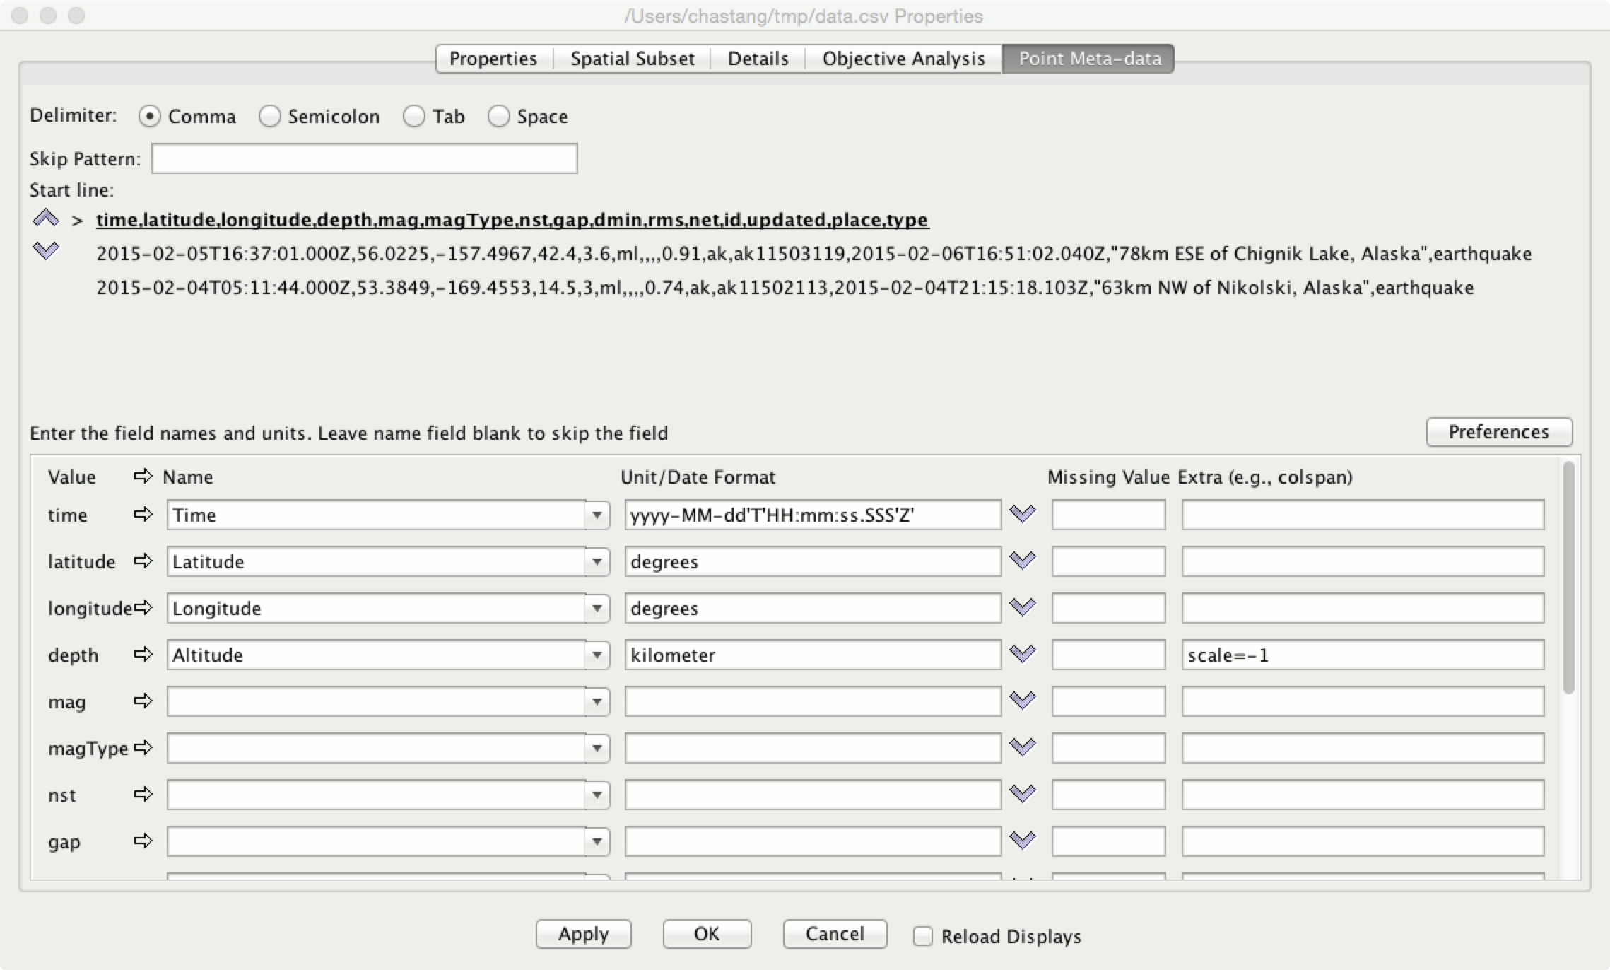
Task: Open unit chooser chevron for depth row
Action: click(x=1022, y=654)
